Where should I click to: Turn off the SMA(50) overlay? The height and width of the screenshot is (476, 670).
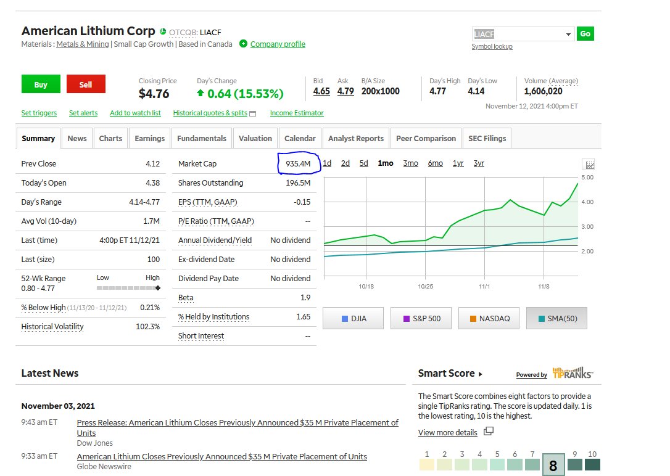[556, 319]
